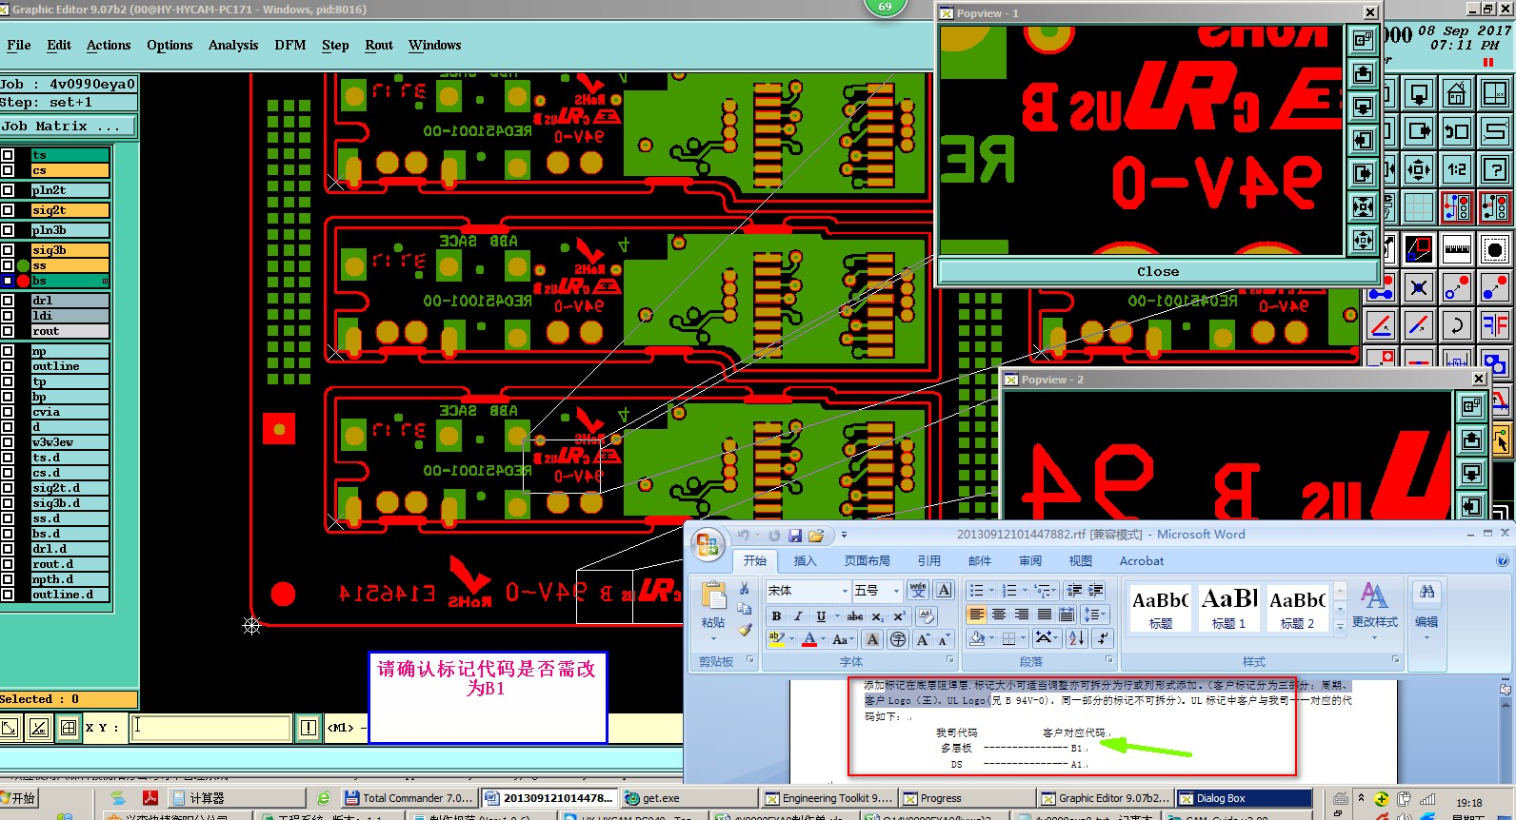Select Word 标题 1 style thumbnail
The width and height of the screenshot is (1516, 820).
pos(1228,608)
